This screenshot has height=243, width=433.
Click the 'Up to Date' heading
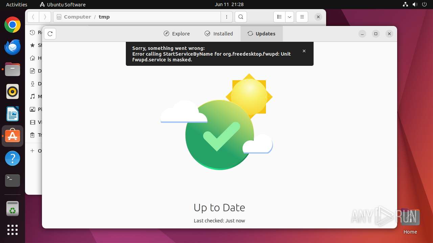coord(219,208)
